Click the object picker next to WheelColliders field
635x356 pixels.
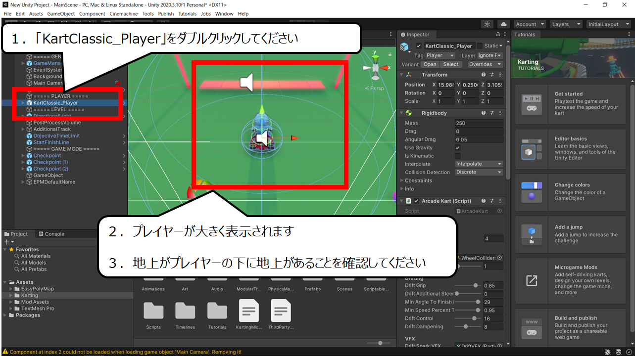[499, 258]
